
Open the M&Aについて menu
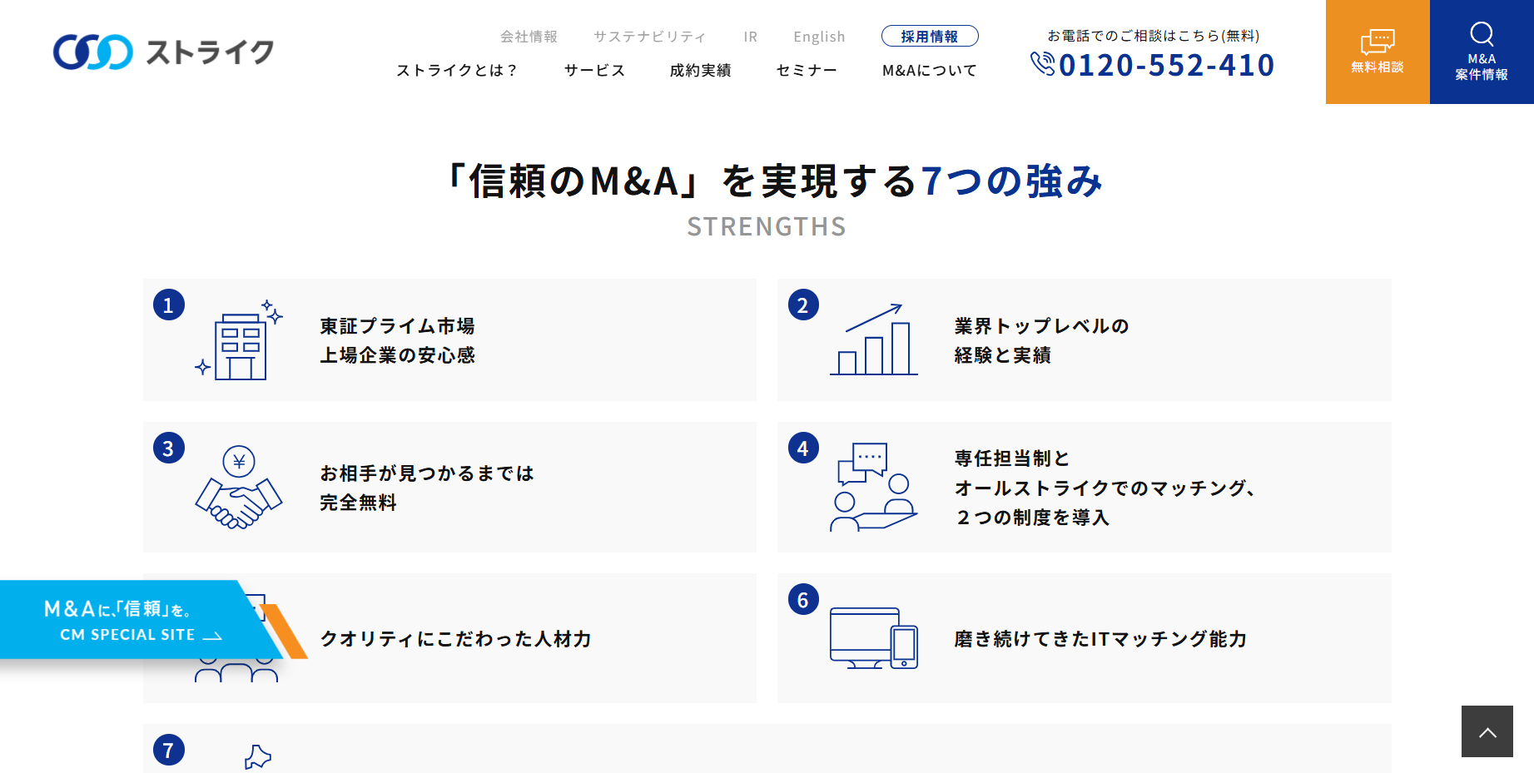(x=929, y=71)
